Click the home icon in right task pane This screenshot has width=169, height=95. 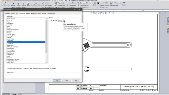click(168, 18)
